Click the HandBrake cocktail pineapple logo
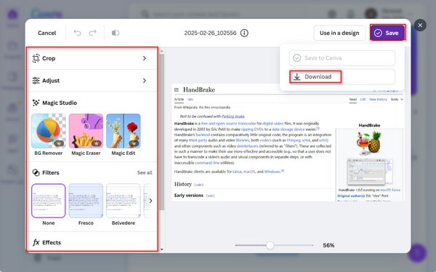Screen dimensions: 436x272 pyautogui.click(x=368, y=143)
